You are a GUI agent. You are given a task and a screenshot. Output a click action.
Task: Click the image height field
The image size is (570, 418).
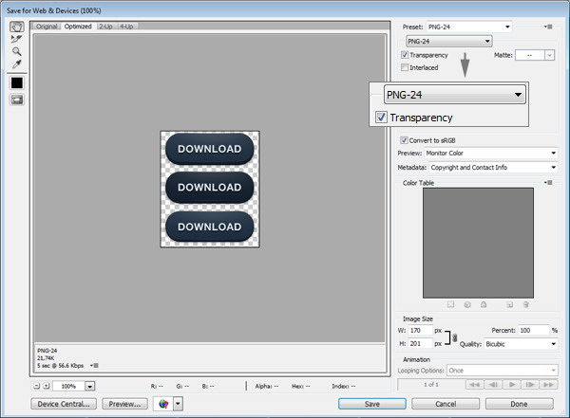tap(420, 343)
